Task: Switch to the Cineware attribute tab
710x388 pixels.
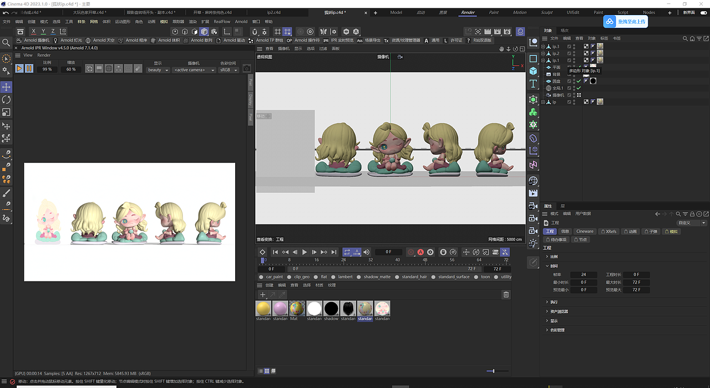Action: [585, 232]
